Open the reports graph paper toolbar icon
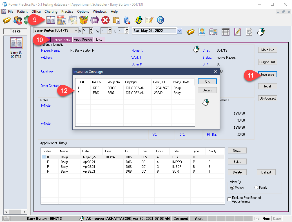Screen dimensions: 292x222 click(73, 20)
